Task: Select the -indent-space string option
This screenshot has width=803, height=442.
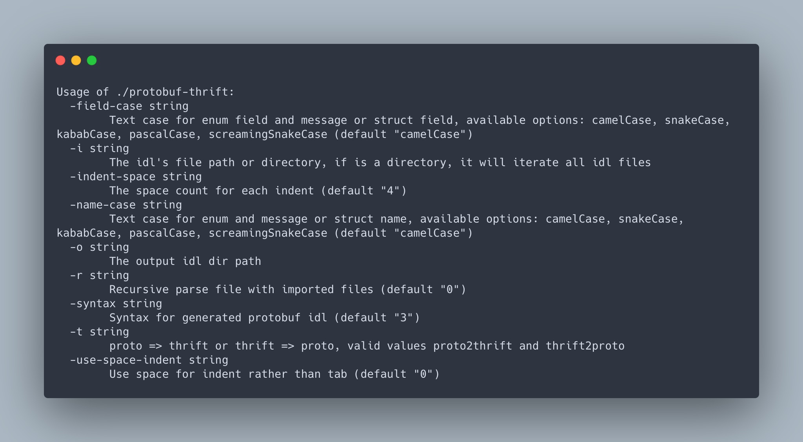Action: coord(135,176)
